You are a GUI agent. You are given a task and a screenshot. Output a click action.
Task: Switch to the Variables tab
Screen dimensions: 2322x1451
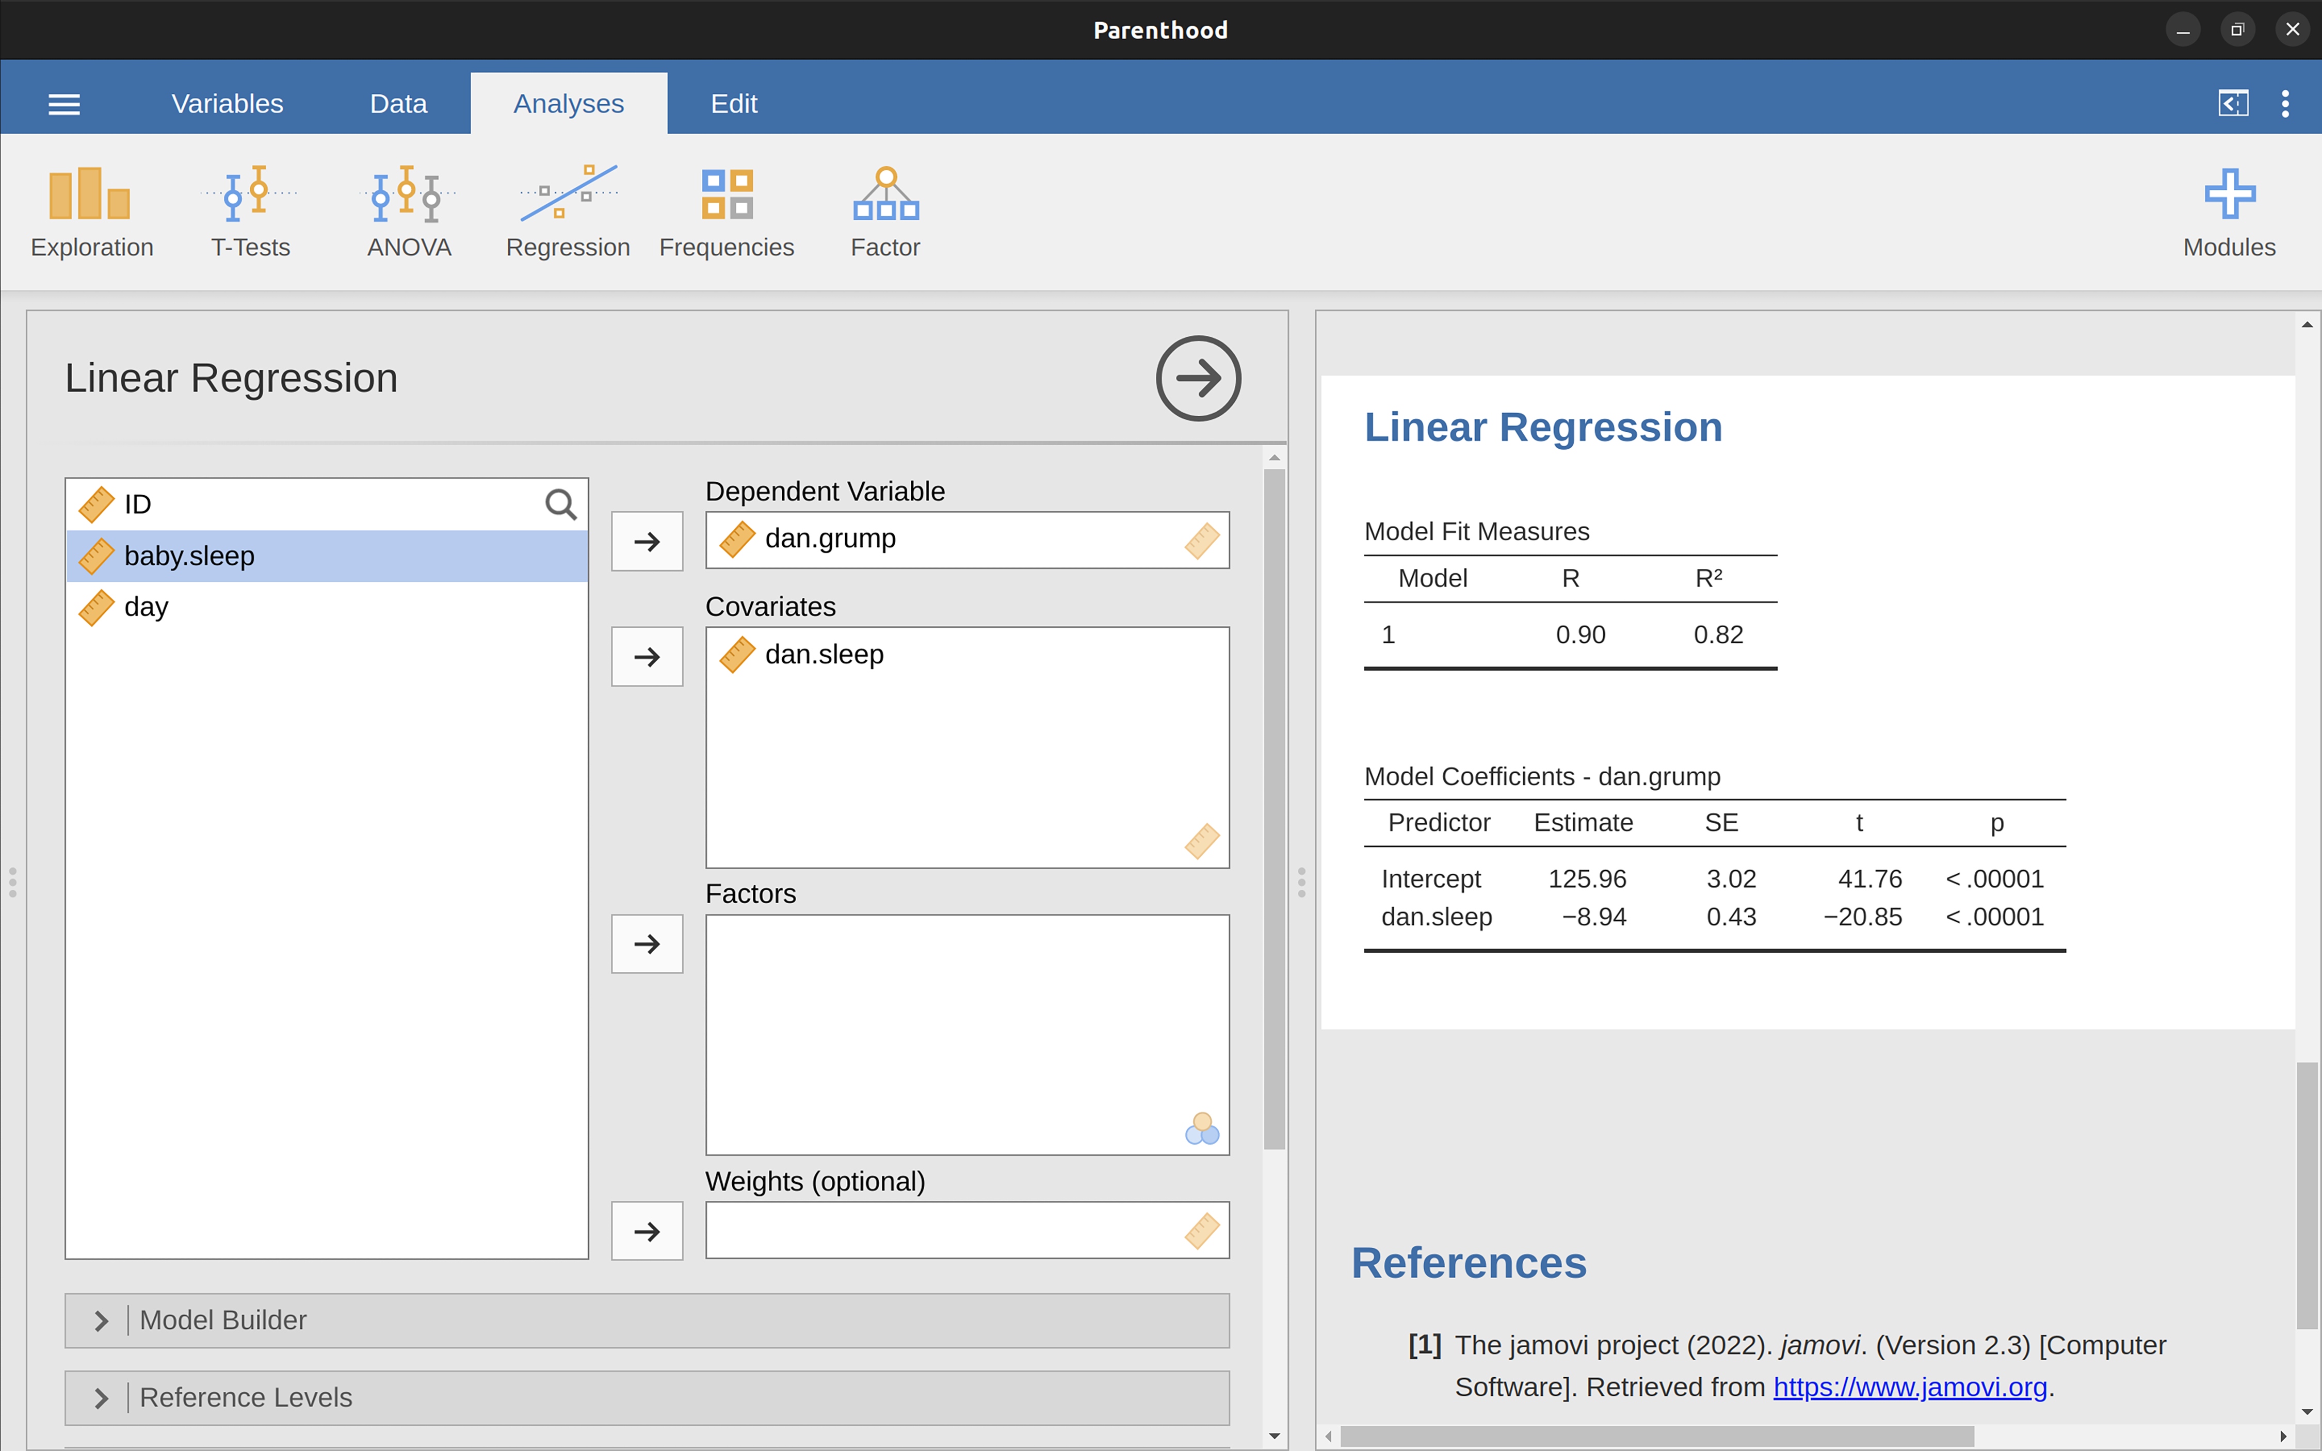228,104
